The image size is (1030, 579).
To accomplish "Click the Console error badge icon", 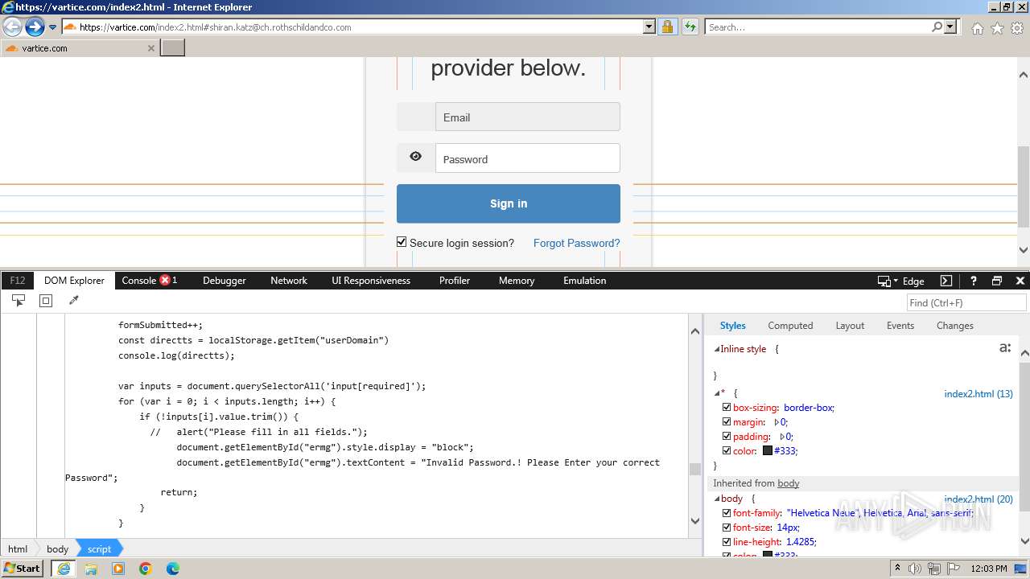I will tap(165, 281).
